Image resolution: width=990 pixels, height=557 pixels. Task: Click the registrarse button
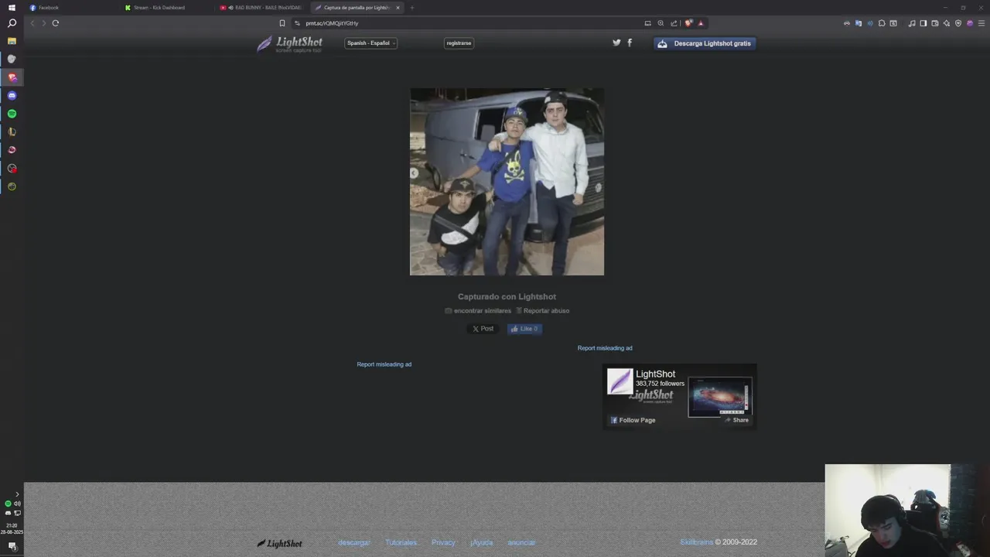pyautogui.click(x=459, y=43)
